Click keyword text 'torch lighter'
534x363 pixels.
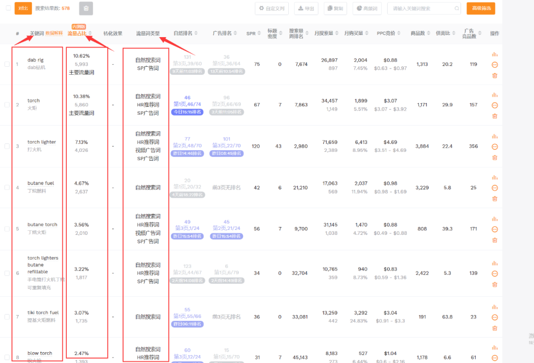pos(42,142)
